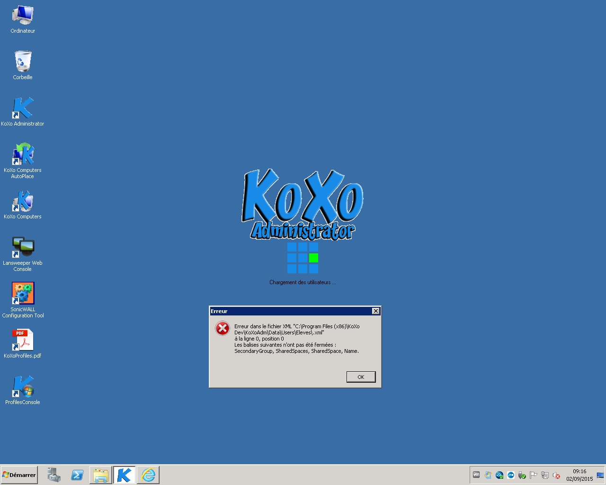Screen dimensions: 606x485
Task: Open the Démarrer start menu
Action: [x=19, y=475]
